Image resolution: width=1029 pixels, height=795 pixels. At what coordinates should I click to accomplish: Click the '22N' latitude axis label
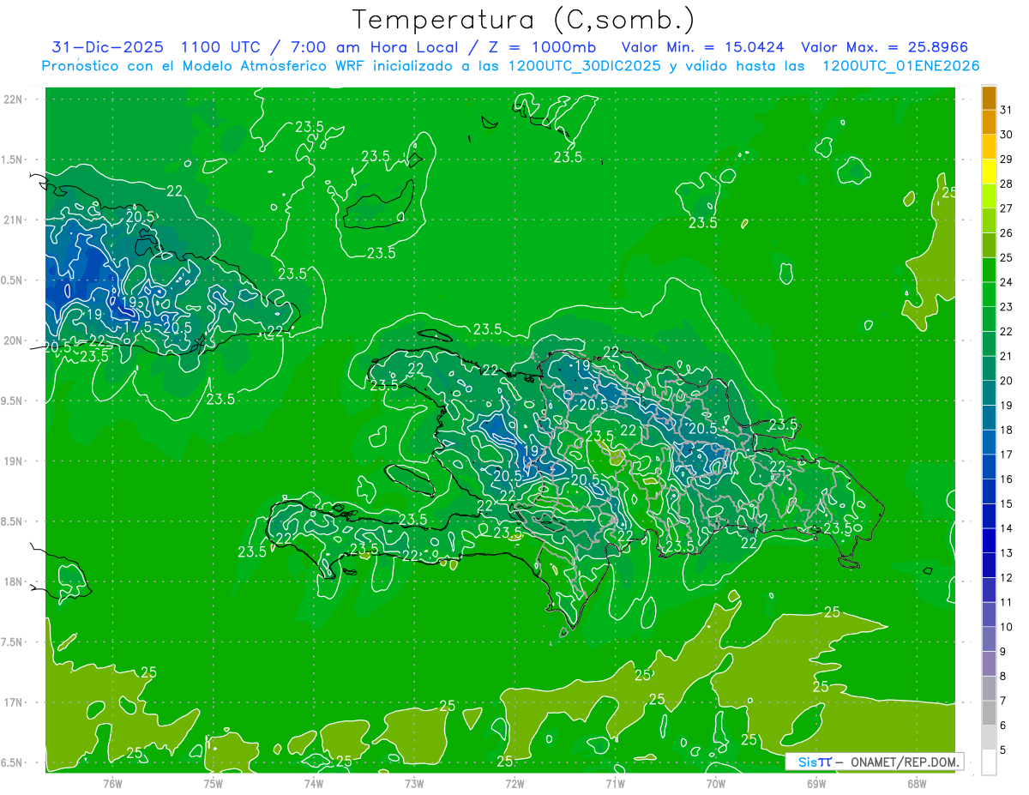(13, 99)
